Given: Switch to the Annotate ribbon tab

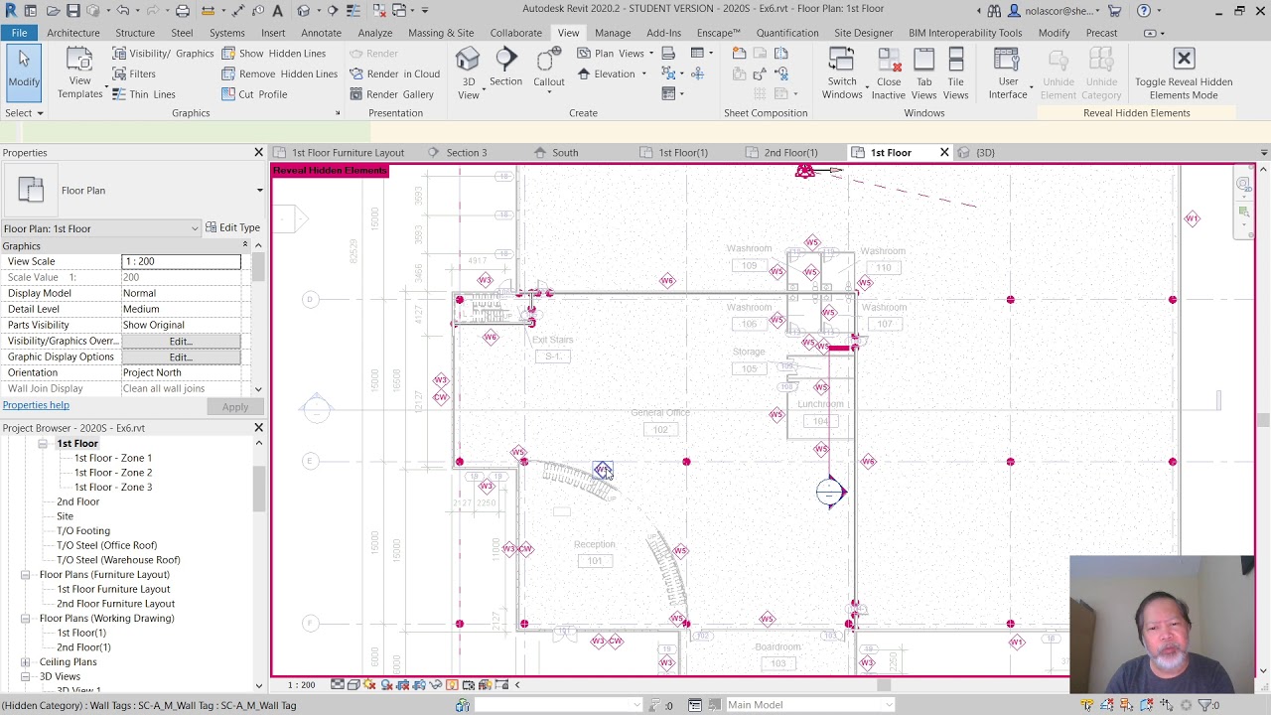Looking at the screenshot, I should point(321,33).
